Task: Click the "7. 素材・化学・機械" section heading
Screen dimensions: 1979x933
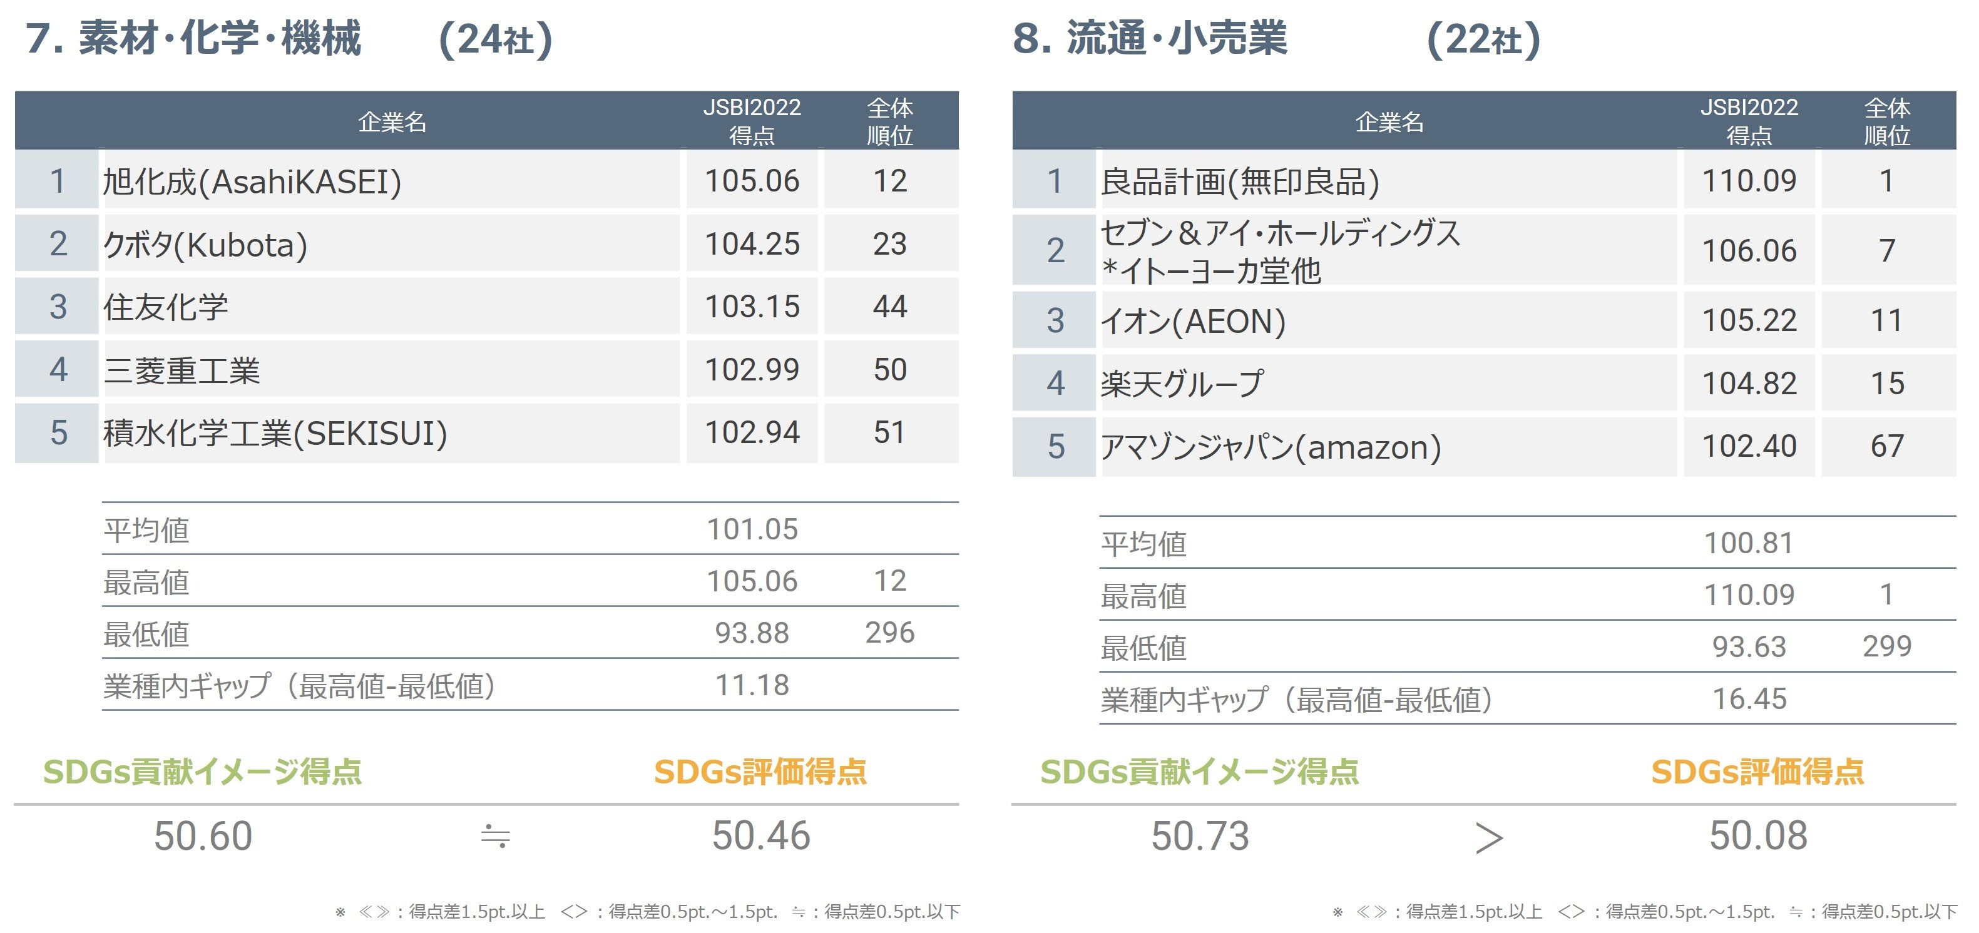Action: click(193, 38)
